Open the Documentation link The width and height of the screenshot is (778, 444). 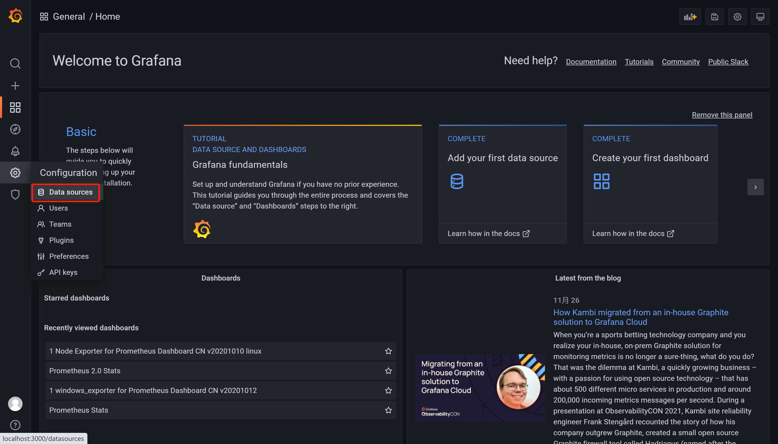(x=591, y=62)
